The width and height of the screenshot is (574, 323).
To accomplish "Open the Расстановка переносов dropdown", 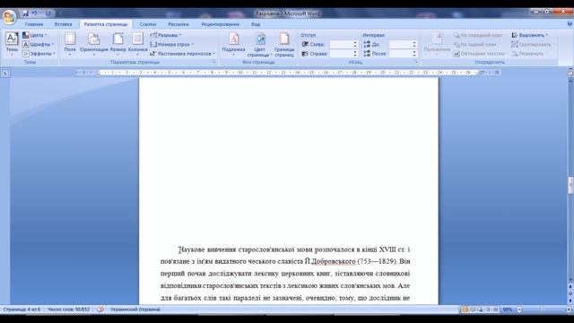I will (183, 54).
